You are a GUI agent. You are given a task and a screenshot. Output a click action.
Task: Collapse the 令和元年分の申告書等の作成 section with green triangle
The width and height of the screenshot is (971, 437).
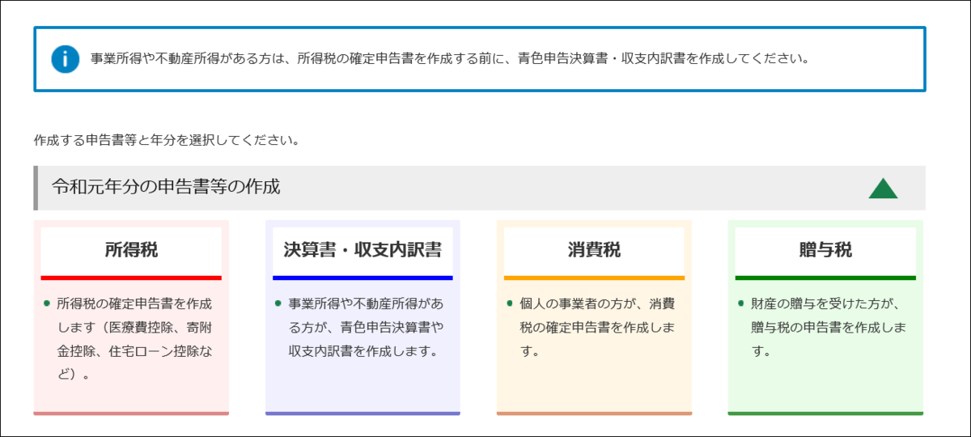(x=884, y=188)
